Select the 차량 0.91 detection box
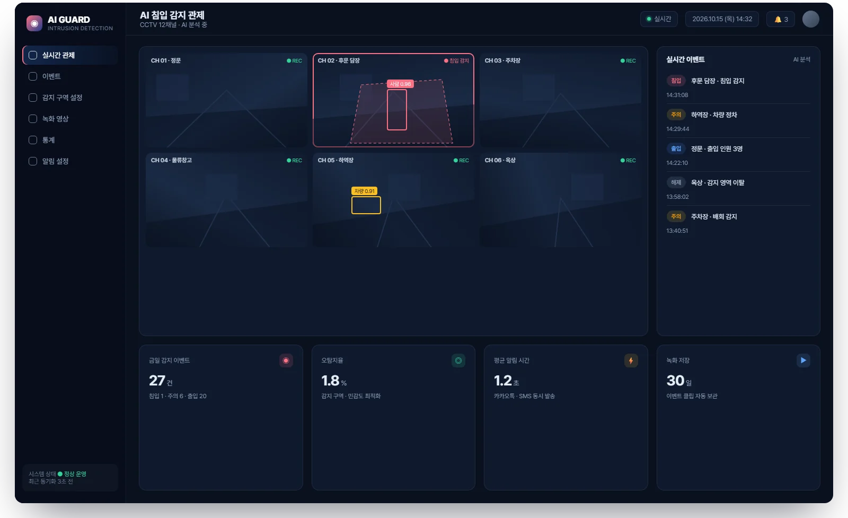848x518 pixels. (366, 205)
